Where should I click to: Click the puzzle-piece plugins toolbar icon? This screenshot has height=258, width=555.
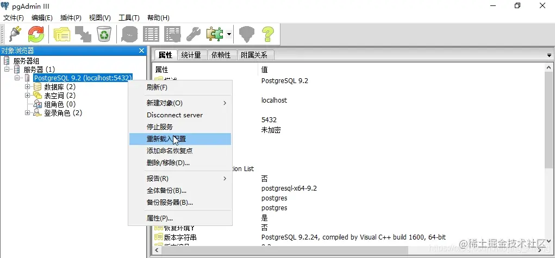tap(215, 34)
